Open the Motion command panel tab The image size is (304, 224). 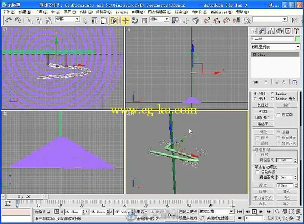coord(279,31)
